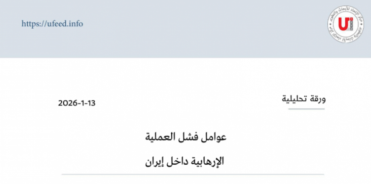Click the empty blue-gray header banner area
Image resolution: width=371 pixels, height=184 pixels.
click(190, 29)
